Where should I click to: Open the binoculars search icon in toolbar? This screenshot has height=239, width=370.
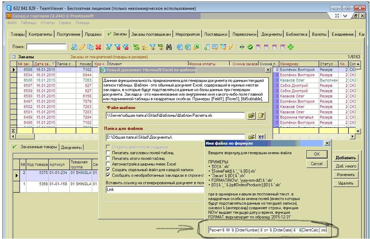170,47
